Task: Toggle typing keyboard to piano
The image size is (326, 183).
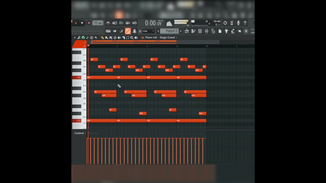Action: pyautogui.click(x=108, y=31)
